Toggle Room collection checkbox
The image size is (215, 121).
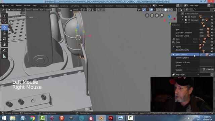point(186,17)
